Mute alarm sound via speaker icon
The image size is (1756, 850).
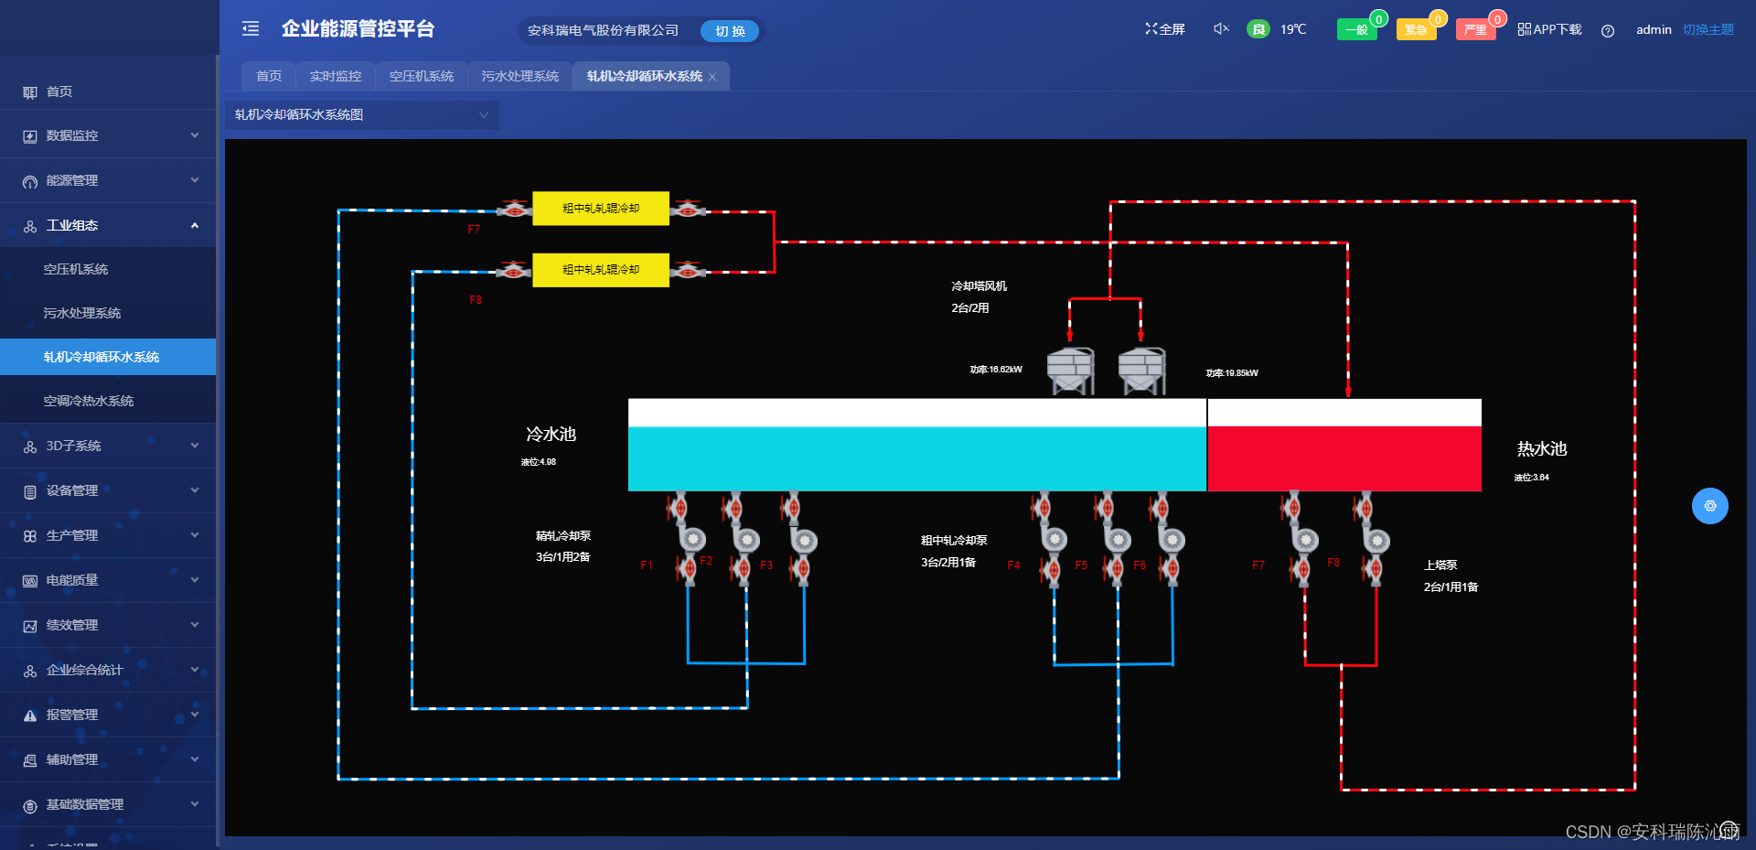click(1221, 29)
